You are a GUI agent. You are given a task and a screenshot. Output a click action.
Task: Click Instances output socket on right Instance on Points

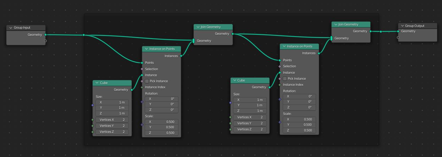pyautogui.click(x=319, y=53)
